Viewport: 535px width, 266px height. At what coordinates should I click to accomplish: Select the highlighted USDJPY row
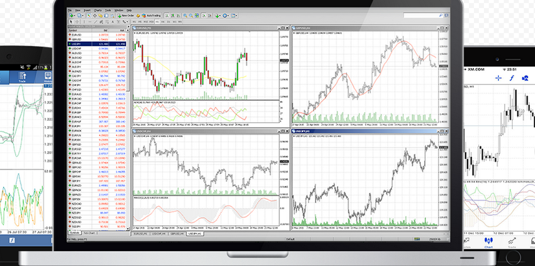(97, 44)
